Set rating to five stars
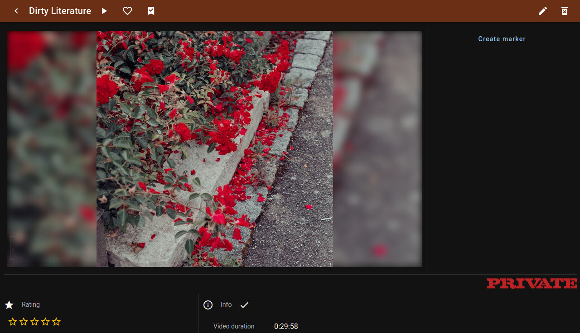 click(56, 322)
